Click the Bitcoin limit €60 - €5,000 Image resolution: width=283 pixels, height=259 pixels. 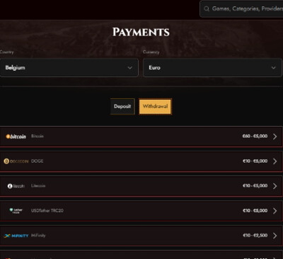(x=255, y=136)
